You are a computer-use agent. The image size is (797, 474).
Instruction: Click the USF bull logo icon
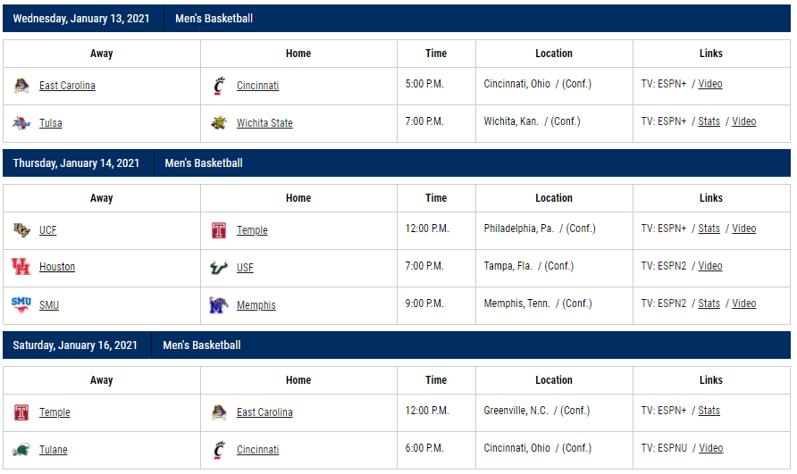219,267
